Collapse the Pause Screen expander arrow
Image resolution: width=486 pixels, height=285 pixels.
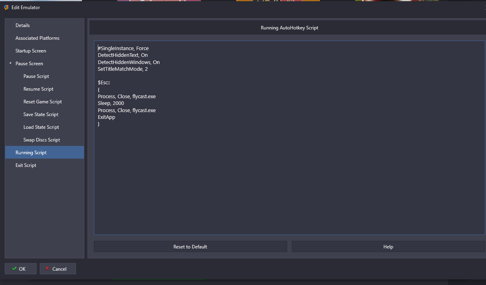coord(10,63)
